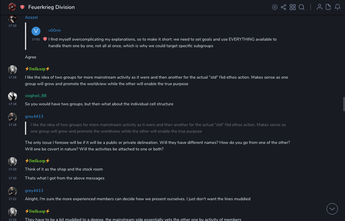
Task: Open the siegheil_88 username link
Action: [x=36, y=96]
